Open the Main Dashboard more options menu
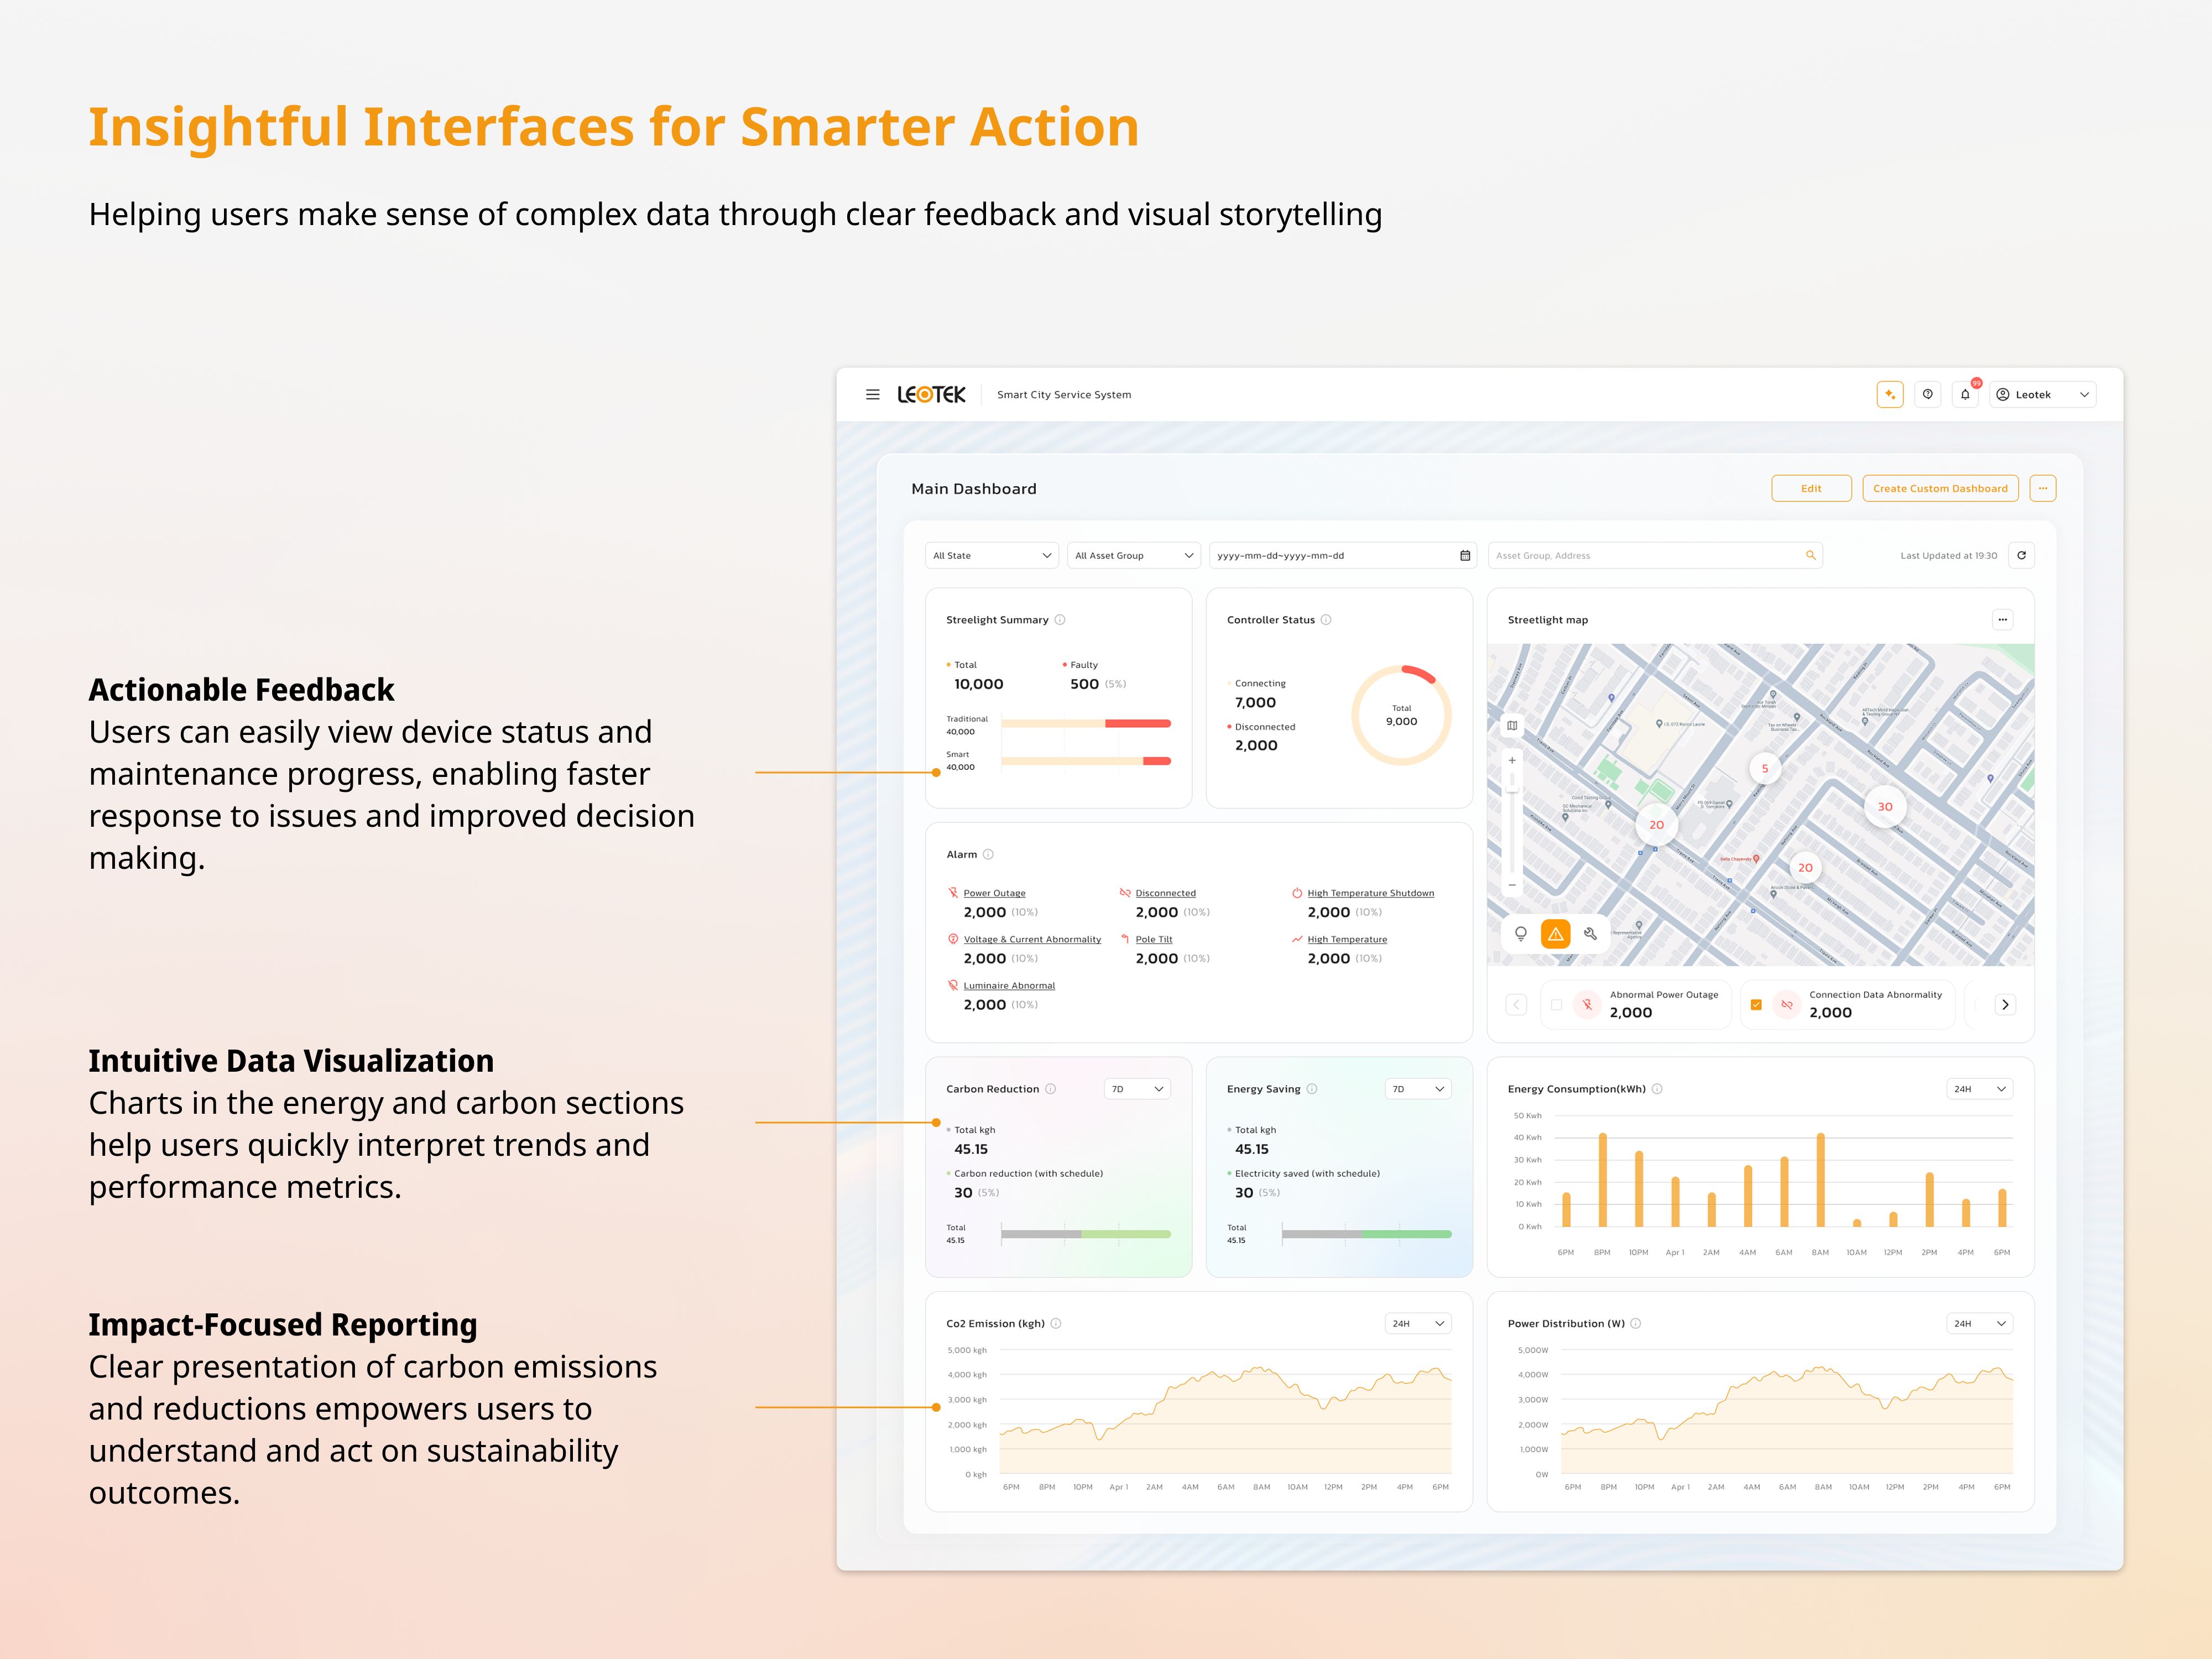2212x1659 pixels. coord(2042,488)
